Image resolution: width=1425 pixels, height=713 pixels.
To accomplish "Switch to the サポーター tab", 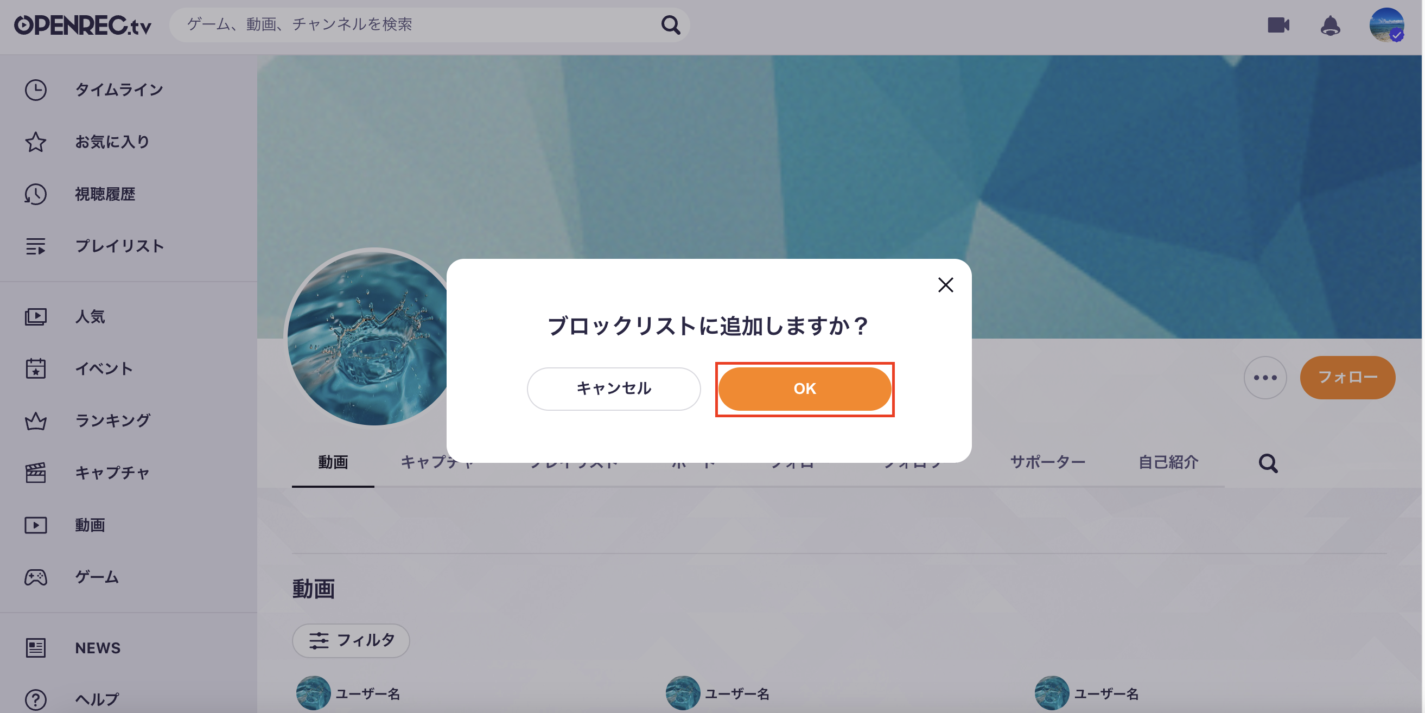I will 1047,462.
